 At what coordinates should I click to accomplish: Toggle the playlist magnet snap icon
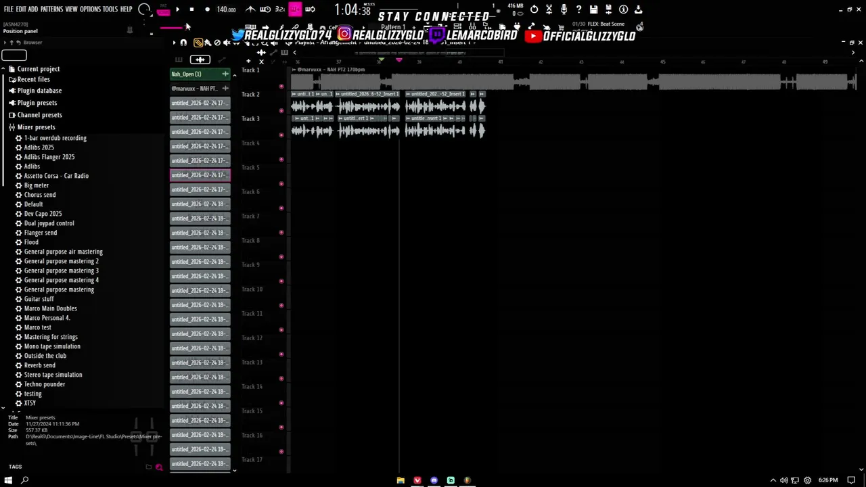click(183, 43)
